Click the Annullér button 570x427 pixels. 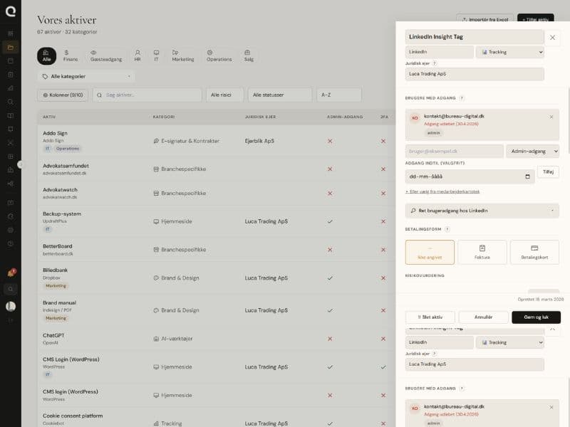tap(484, 317)
